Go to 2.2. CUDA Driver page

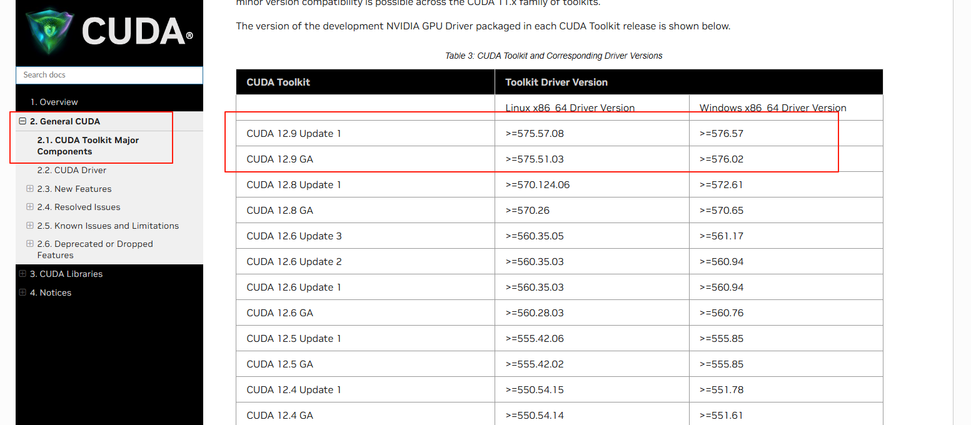tap(71, 170)
